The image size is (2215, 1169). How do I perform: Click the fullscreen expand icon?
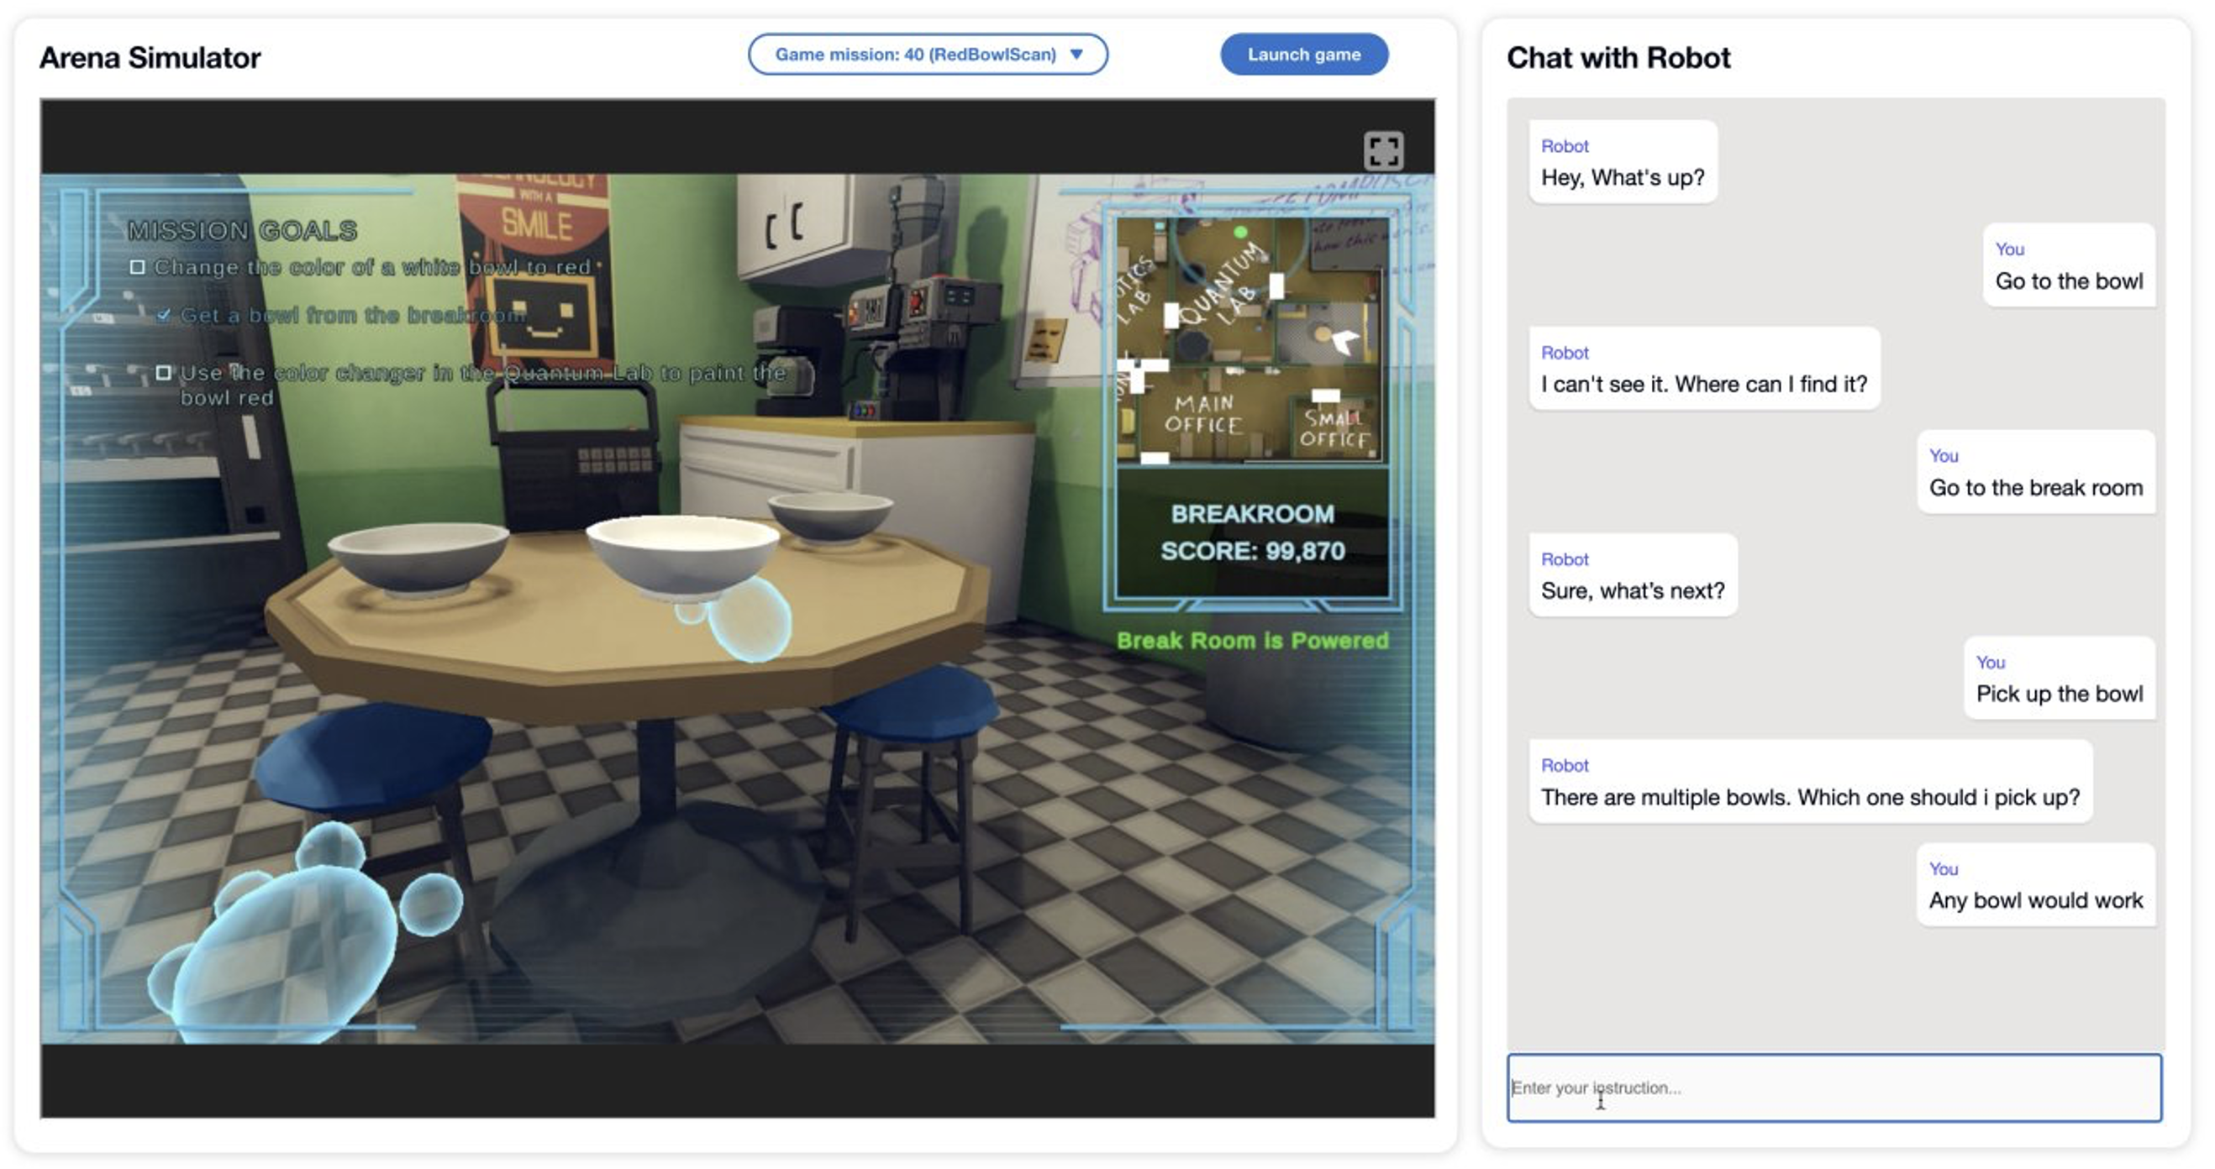pyautogui.click(x=1382, y=151)
